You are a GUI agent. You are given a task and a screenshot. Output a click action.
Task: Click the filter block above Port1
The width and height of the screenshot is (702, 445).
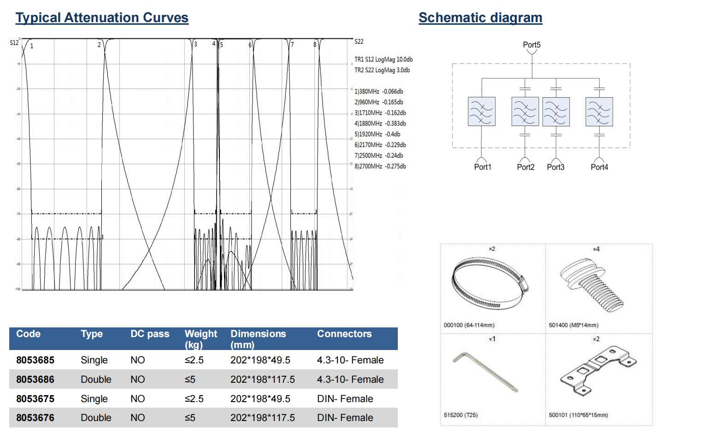tap(481, 112)
